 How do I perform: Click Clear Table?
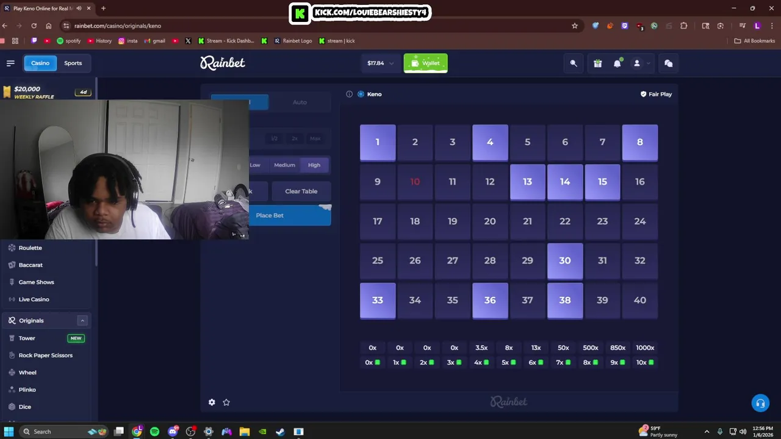coord(301,191)
